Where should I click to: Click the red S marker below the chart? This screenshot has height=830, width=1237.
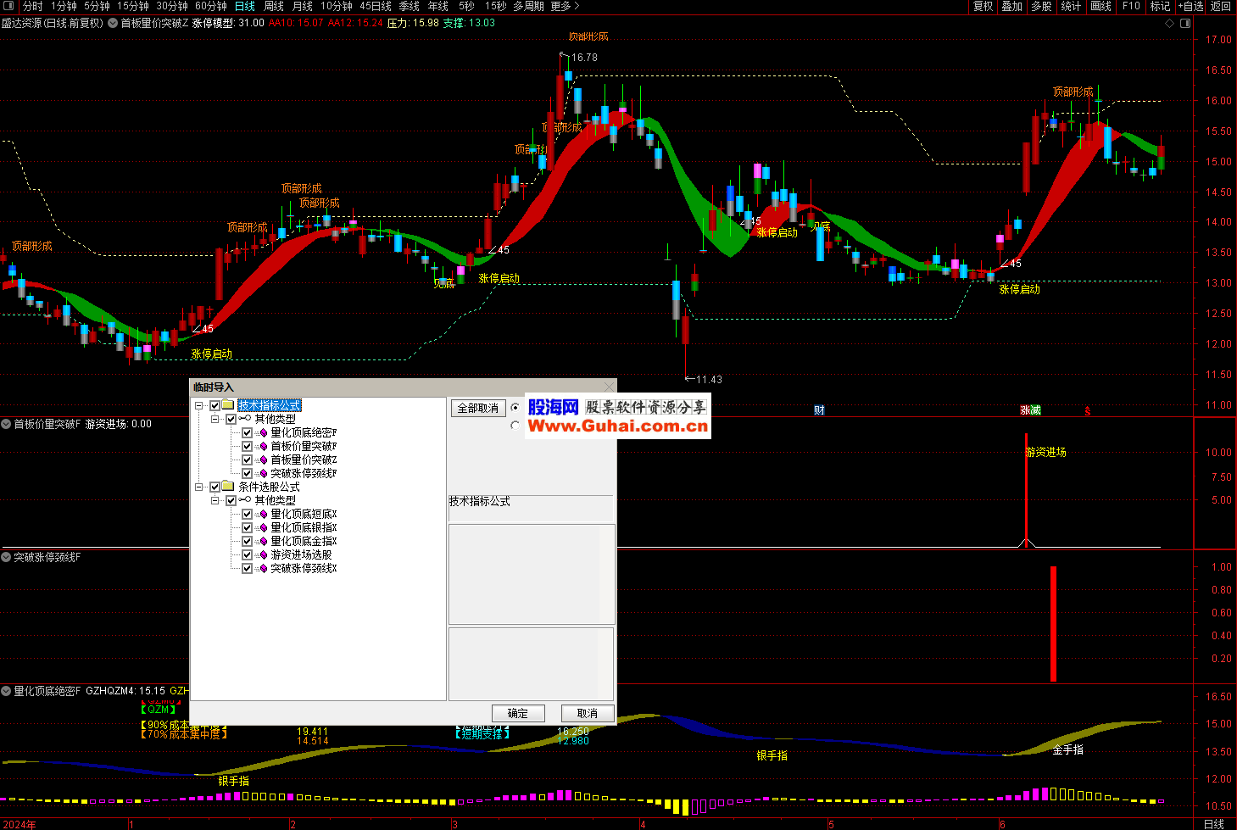(1088, 411)
